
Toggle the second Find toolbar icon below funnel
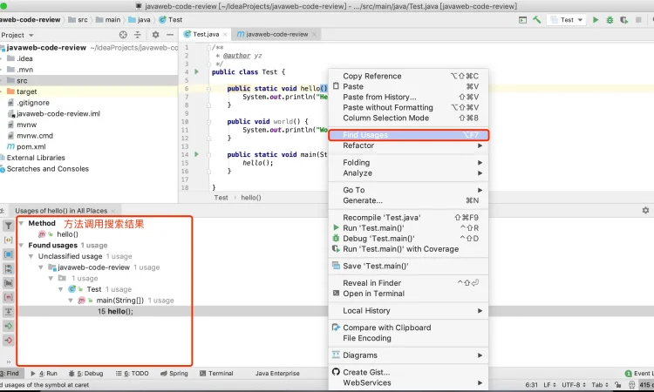[x=9, y=240]
